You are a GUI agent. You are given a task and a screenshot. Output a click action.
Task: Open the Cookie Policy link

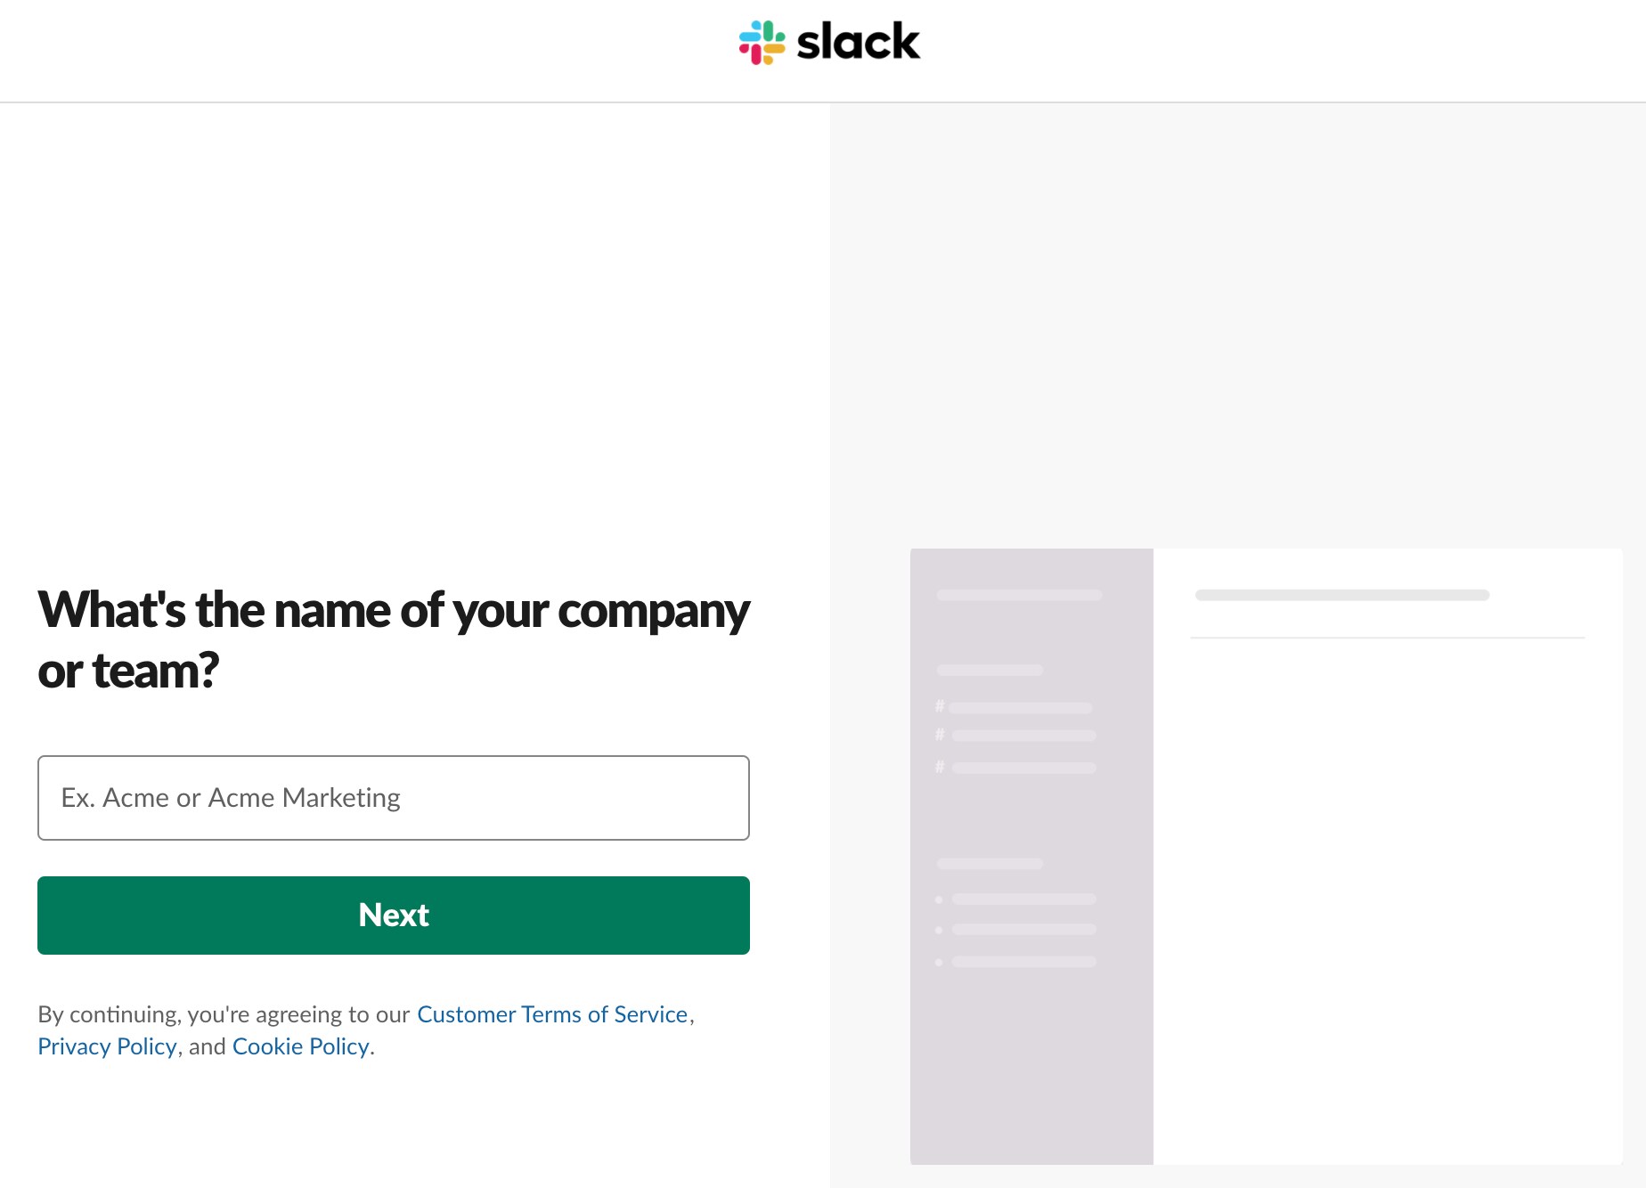tap(300, 1046)
